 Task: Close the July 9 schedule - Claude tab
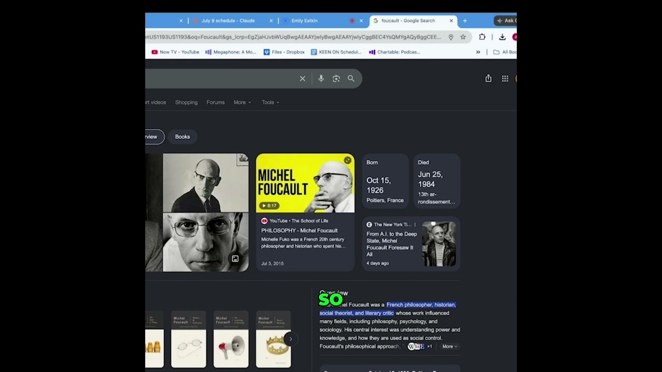click(271, 21)
